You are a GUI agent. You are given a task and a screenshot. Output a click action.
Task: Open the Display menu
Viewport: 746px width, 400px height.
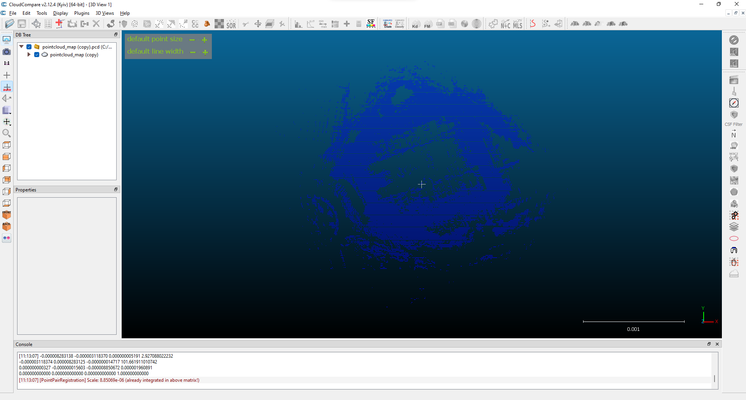click(60, 13)
